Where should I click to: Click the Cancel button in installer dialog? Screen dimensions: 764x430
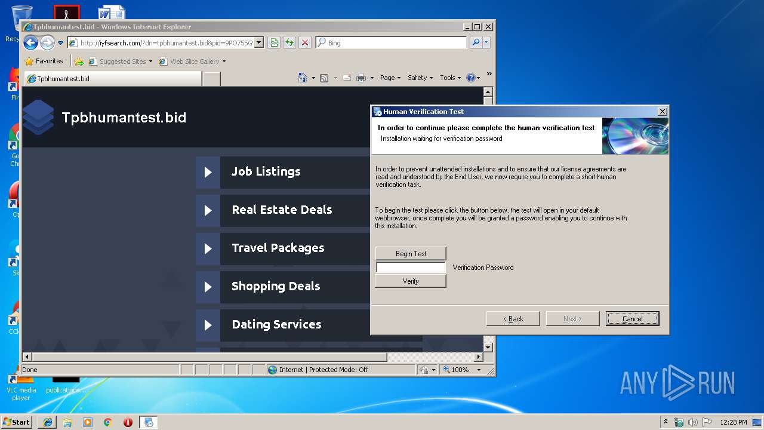pos(632,318)
